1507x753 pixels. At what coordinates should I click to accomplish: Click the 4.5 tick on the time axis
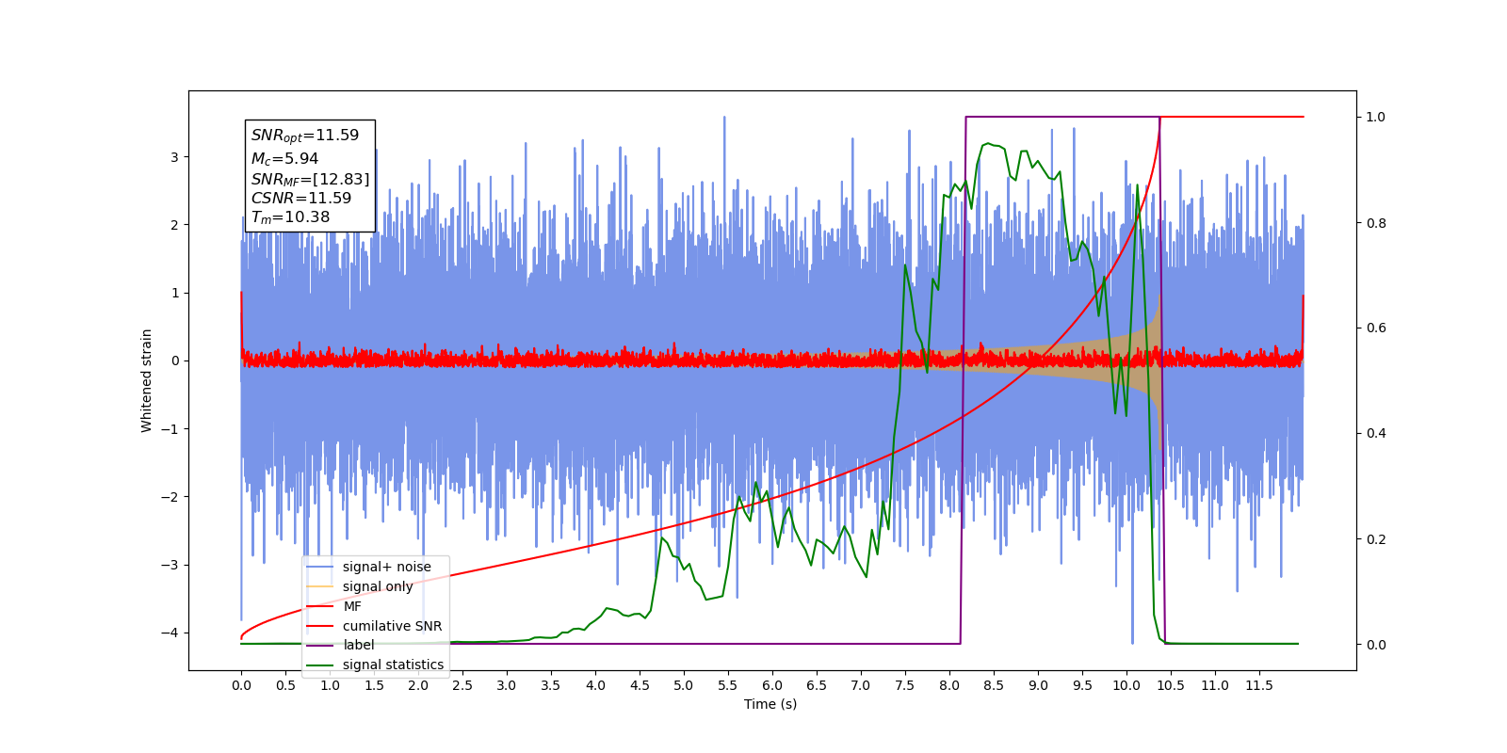(x=640, y=685)
